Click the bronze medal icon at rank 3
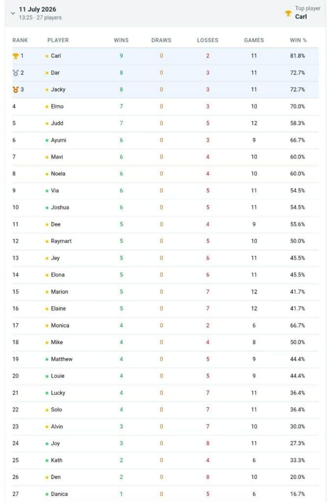This screenshot has width=329, height=502. point(15,90)
